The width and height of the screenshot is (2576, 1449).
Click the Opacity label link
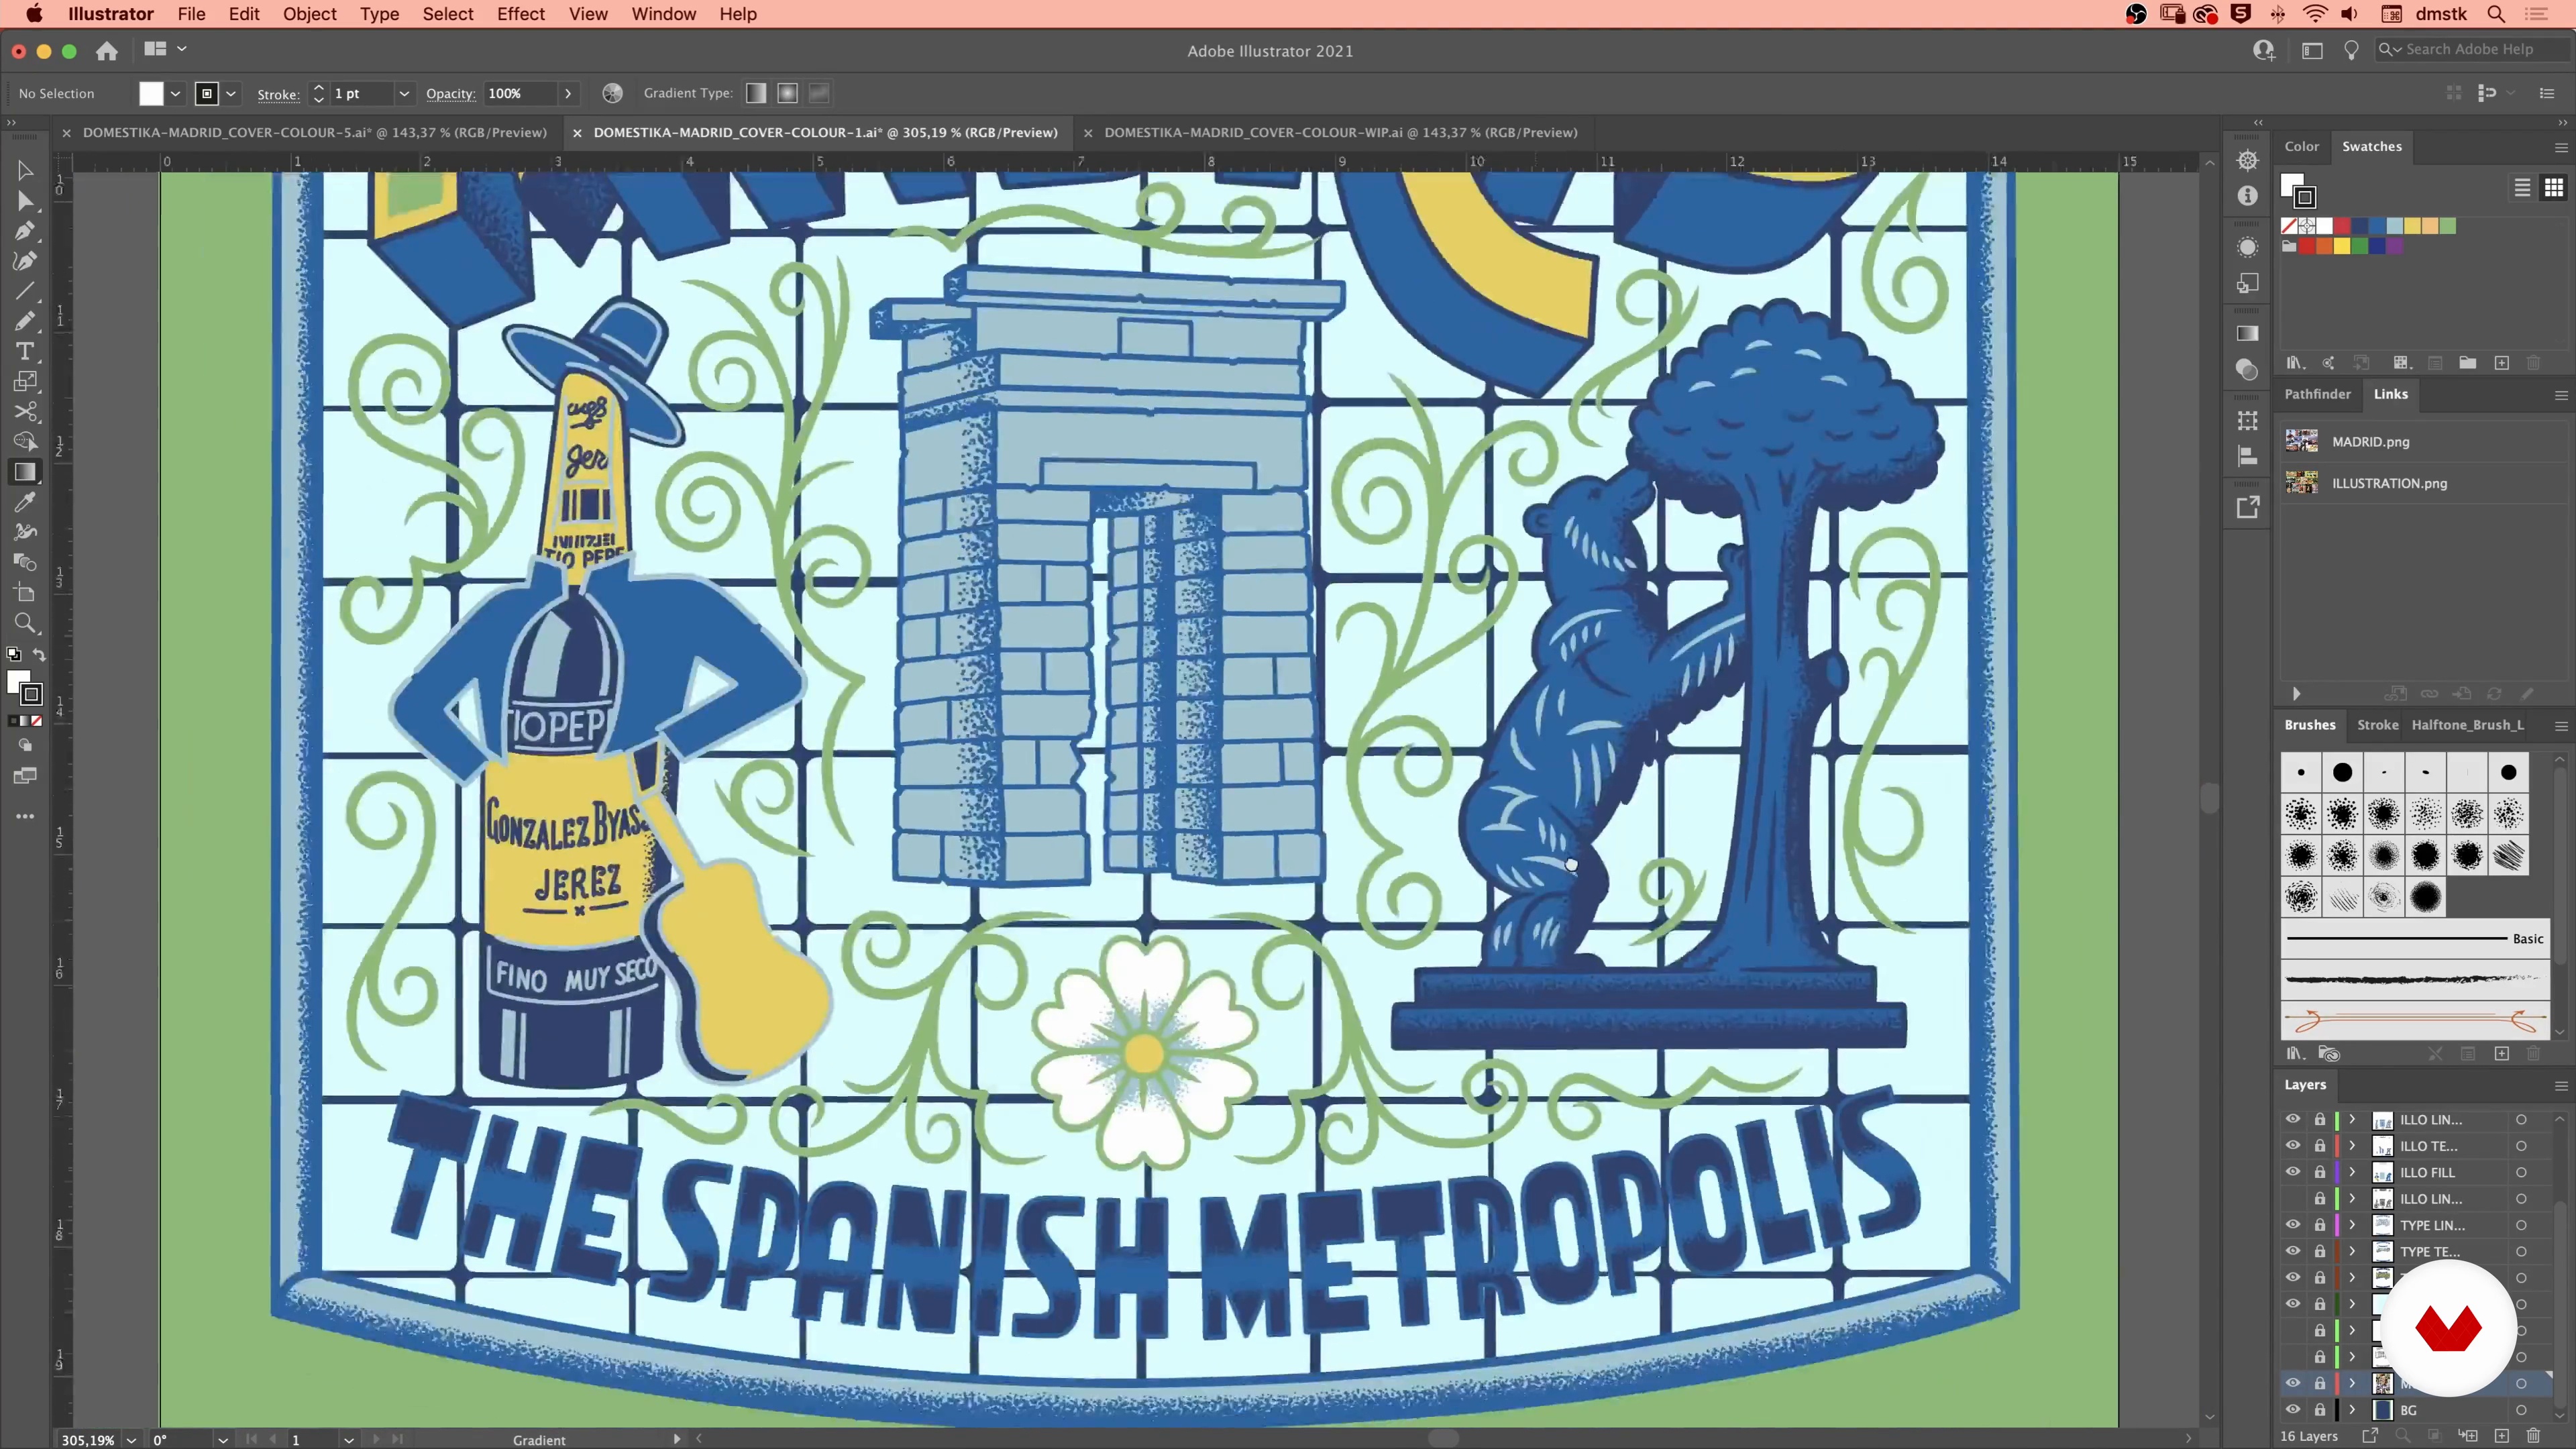tap(450, 94)
